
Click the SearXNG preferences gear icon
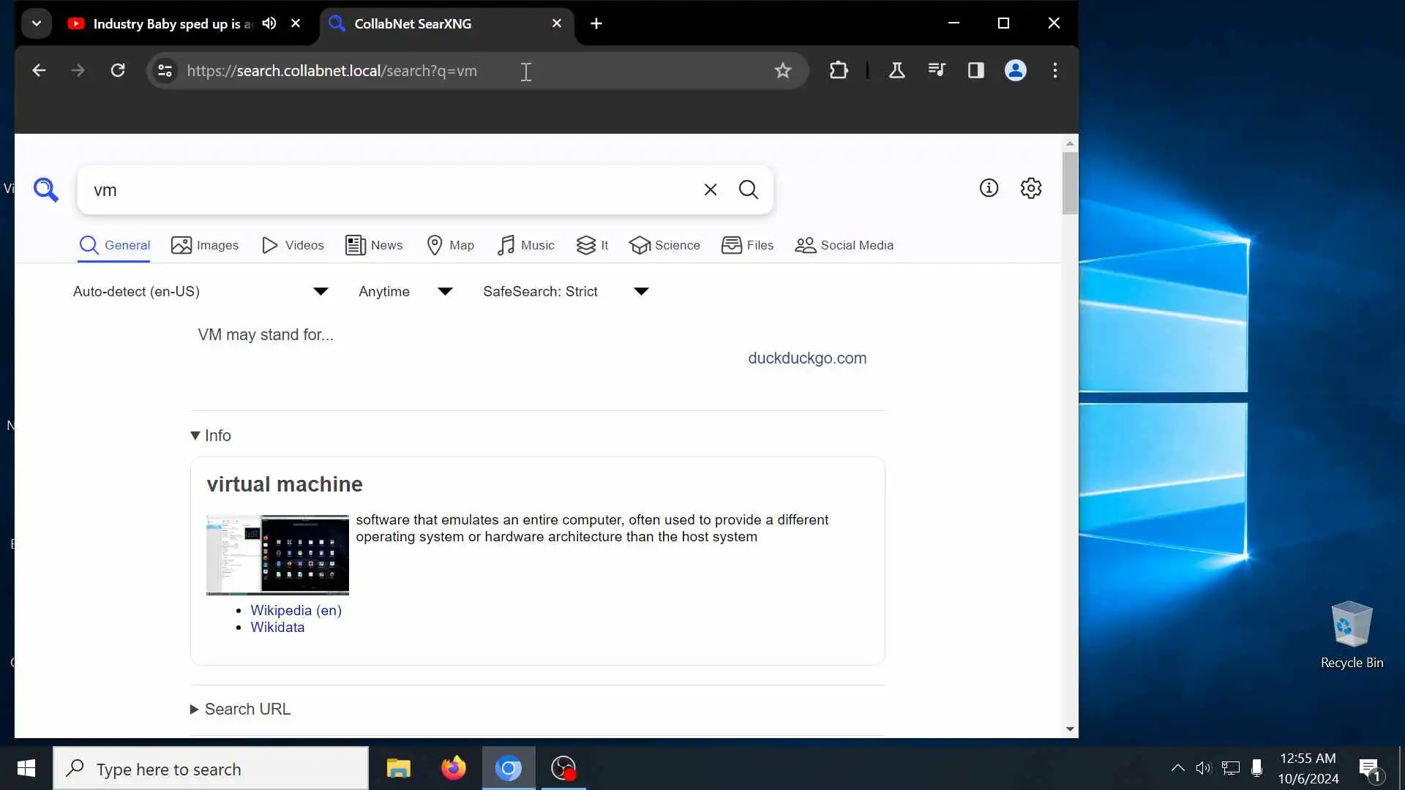pos(1030,188)
